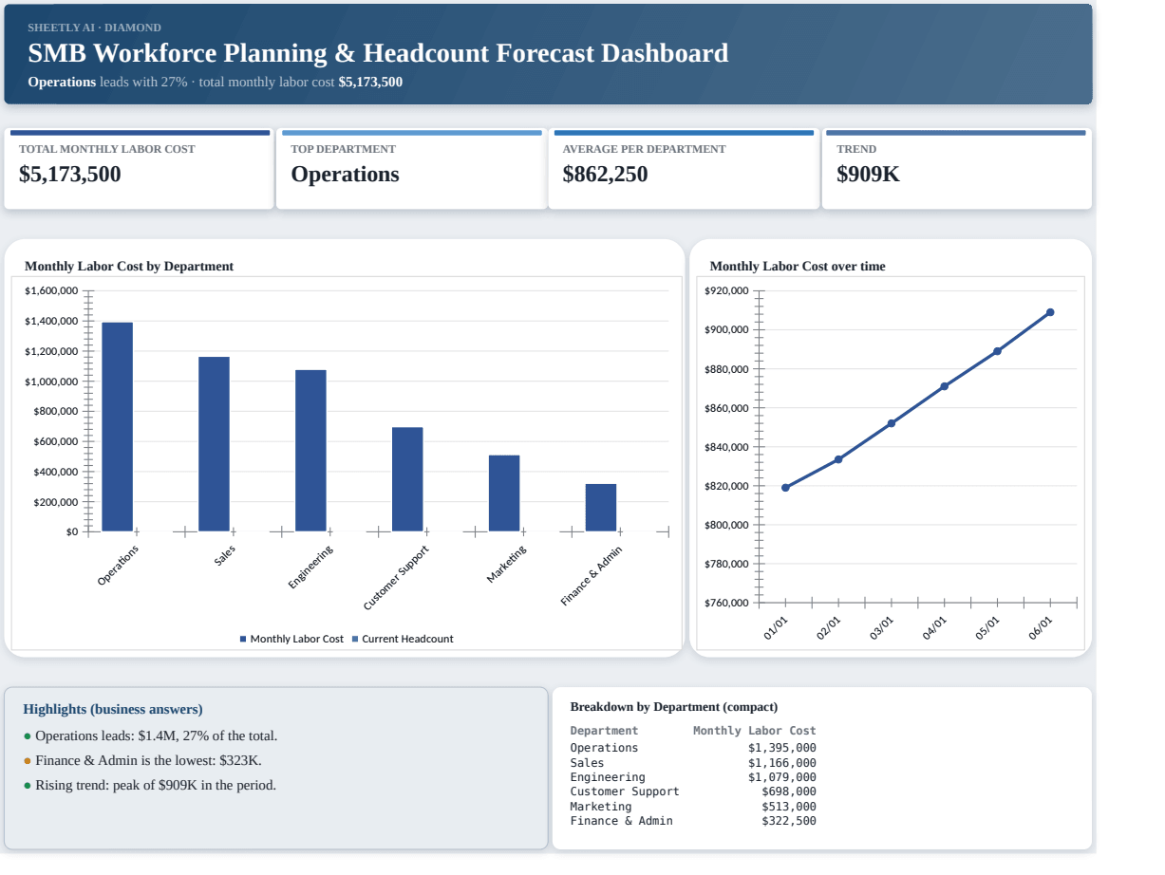Click the $1,166,000 value in the breakdown table
This screenshot has height=875, width=1165.
[x=782, y=763]
